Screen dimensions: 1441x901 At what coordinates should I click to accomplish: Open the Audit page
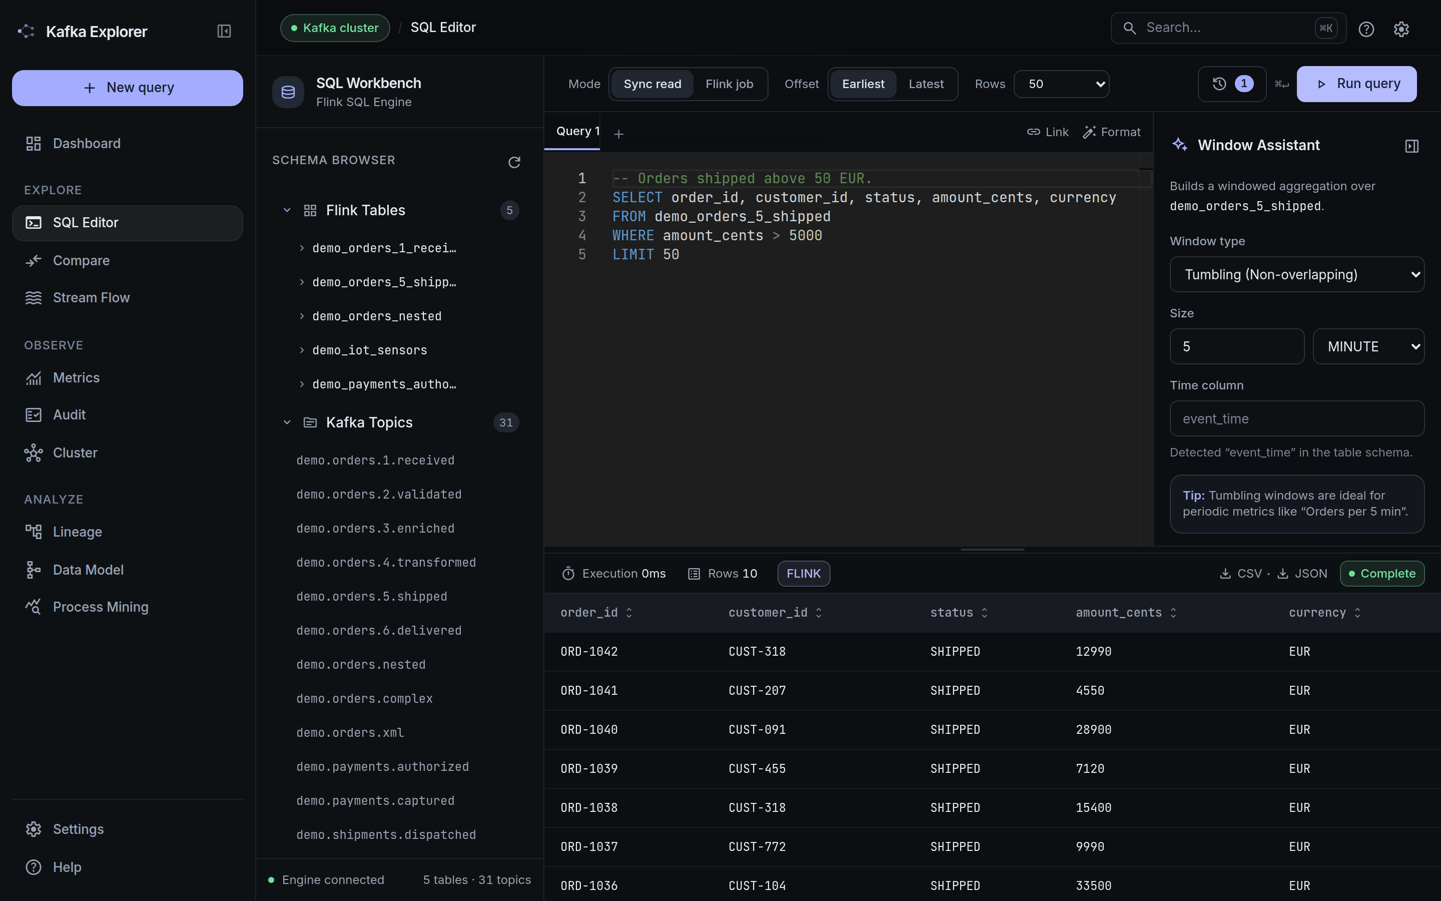coord(128,415)
